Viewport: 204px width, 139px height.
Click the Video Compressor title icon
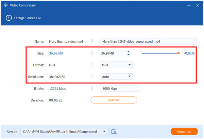point(5,5)
